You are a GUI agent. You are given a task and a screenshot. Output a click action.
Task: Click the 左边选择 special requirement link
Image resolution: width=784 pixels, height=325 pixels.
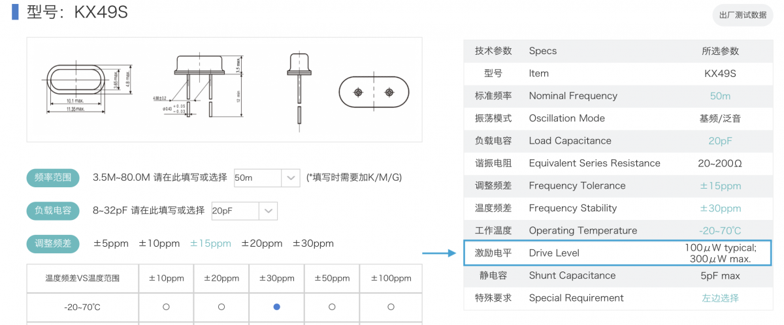pos(720,298)
